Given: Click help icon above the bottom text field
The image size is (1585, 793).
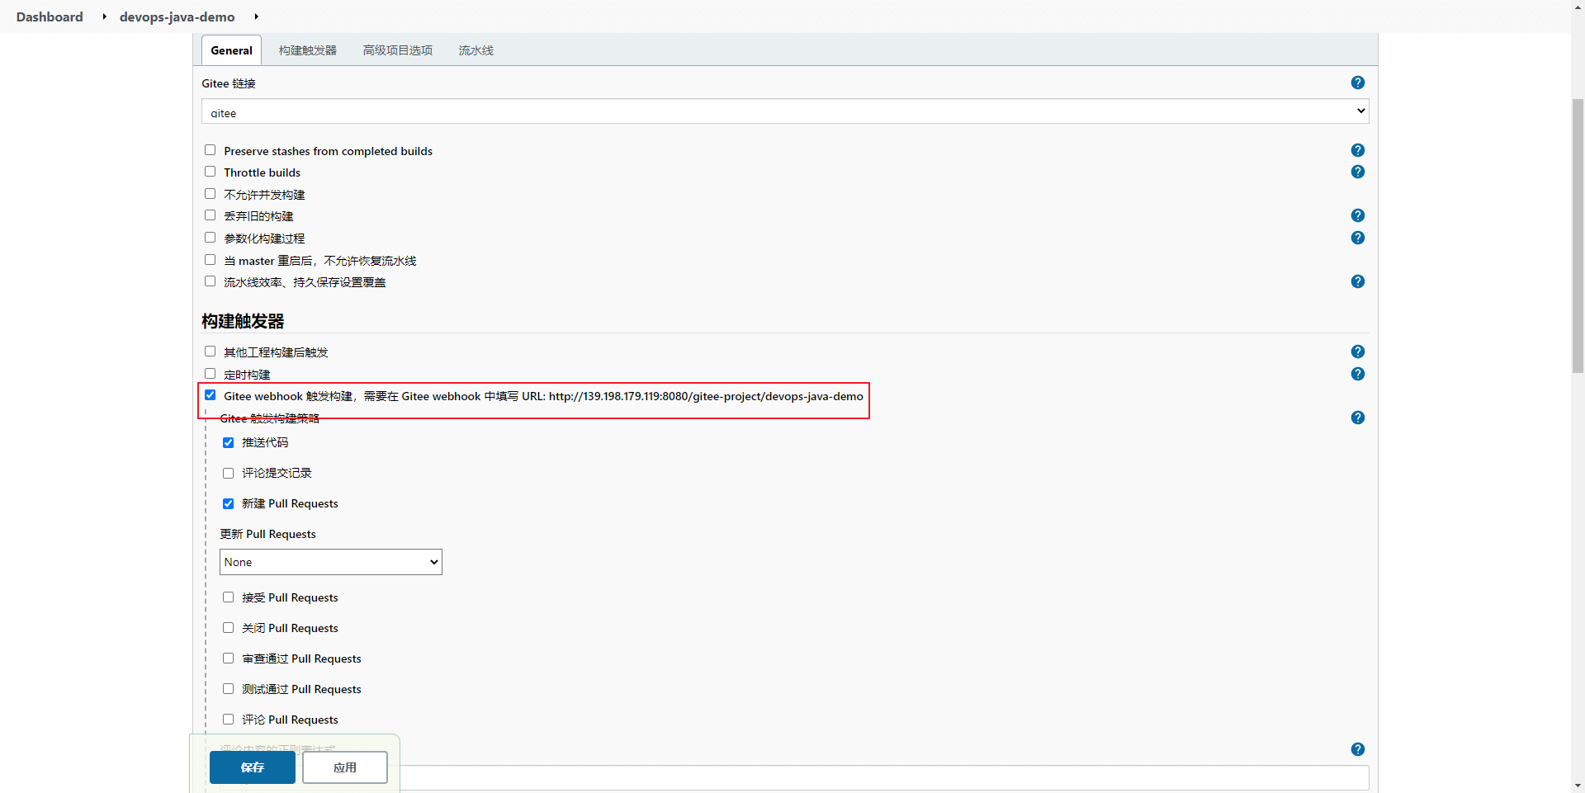Looking at the screenshot, I should point(1357,749).
